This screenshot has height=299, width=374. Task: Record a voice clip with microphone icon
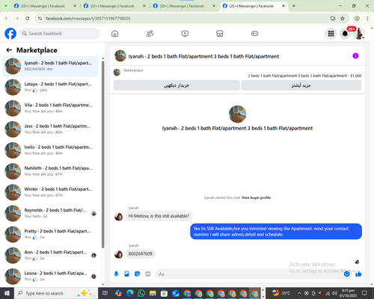(x=116, y=274)
